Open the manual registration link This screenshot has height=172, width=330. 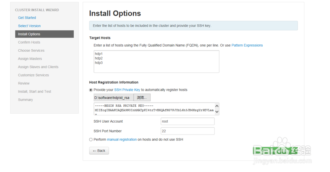click(122, 140)
